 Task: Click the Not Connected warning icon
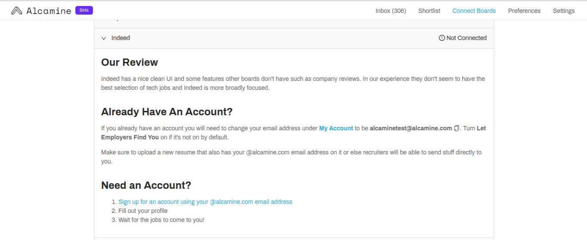(x=441, y=38)
